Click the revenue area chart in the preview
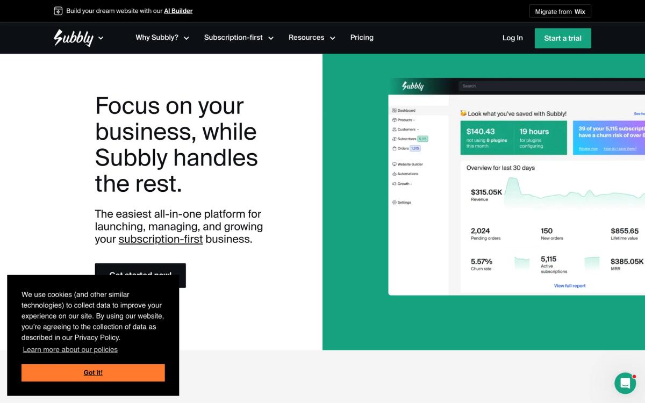Image resolution: width=645 pixels, height=403 pixels. click(574, 193)
